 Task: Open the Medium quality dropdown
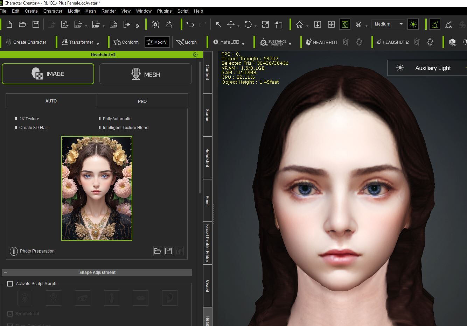388,24
